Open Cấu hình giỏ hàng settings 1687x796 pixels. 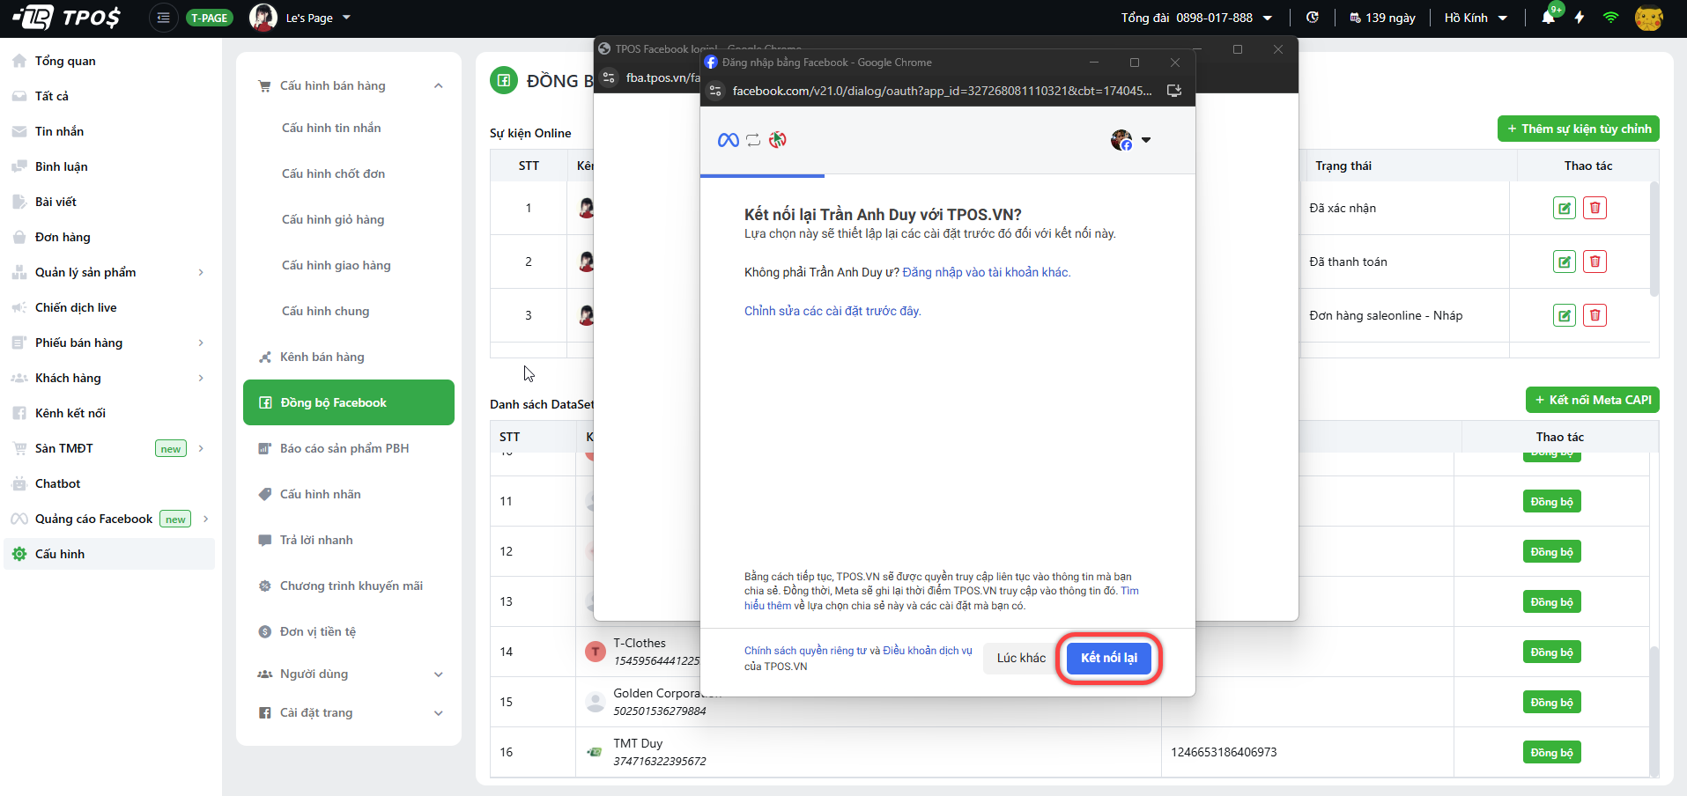coord(333,219)
